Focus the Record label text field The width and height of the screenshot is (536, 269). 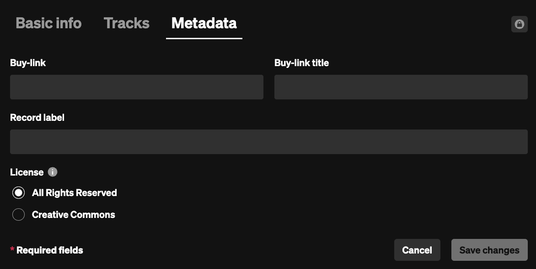[268, 142]
